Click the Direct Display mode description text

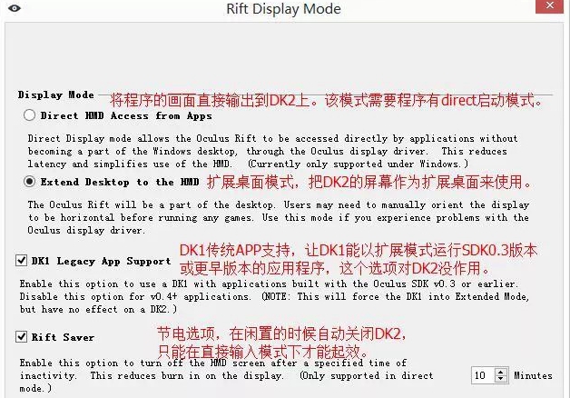pos(272,151)
